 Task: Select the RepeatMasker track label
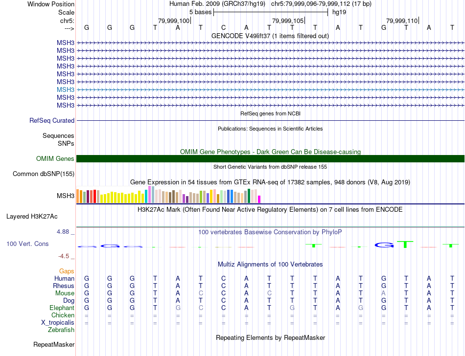tap(53, 345)
